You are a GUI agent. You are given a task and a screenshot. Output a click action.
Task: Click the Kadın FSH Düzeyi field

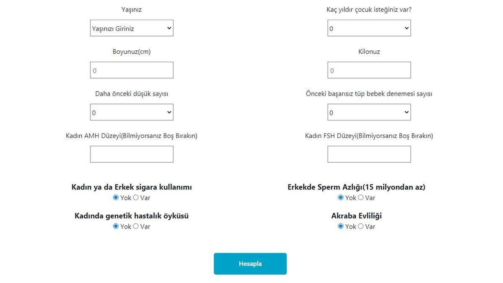click(x=368, y=154)
